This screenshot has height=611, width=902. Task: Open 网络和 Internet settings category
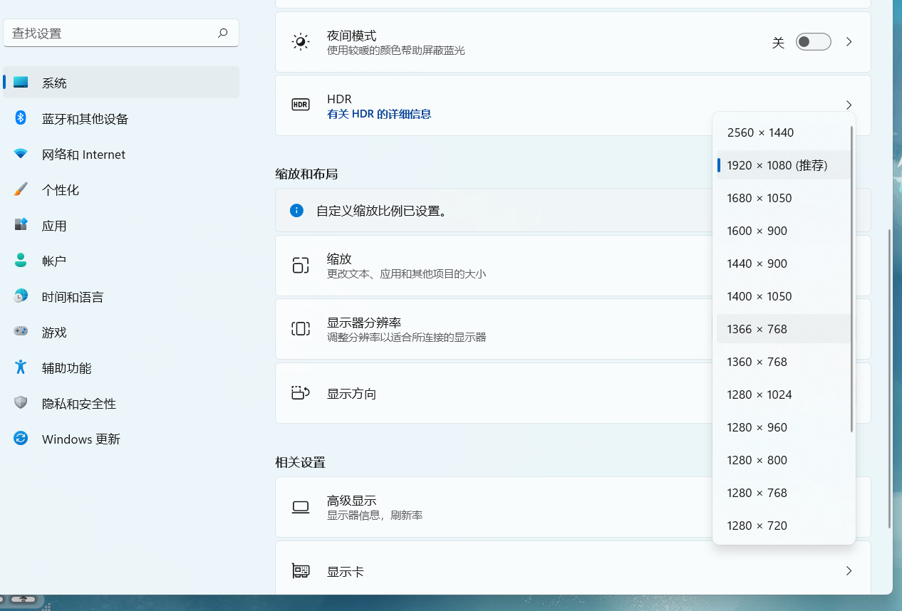click(x=121, y=154)
